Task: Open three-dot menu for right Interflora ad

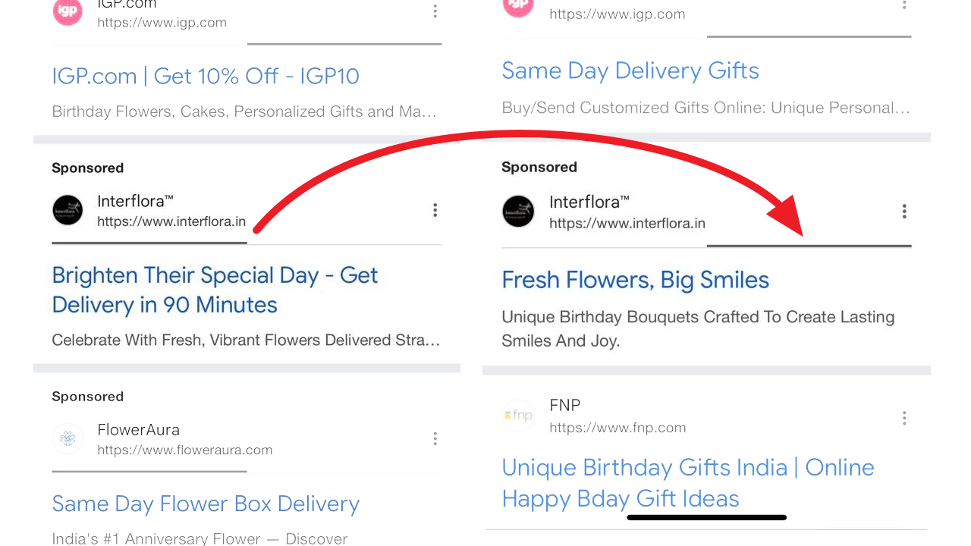Action: (904, 212)
